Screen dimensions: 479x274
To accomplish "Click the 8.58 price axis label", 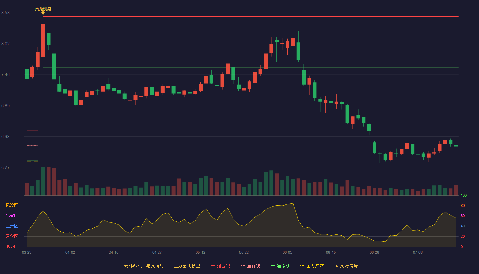I will [5, 13].
